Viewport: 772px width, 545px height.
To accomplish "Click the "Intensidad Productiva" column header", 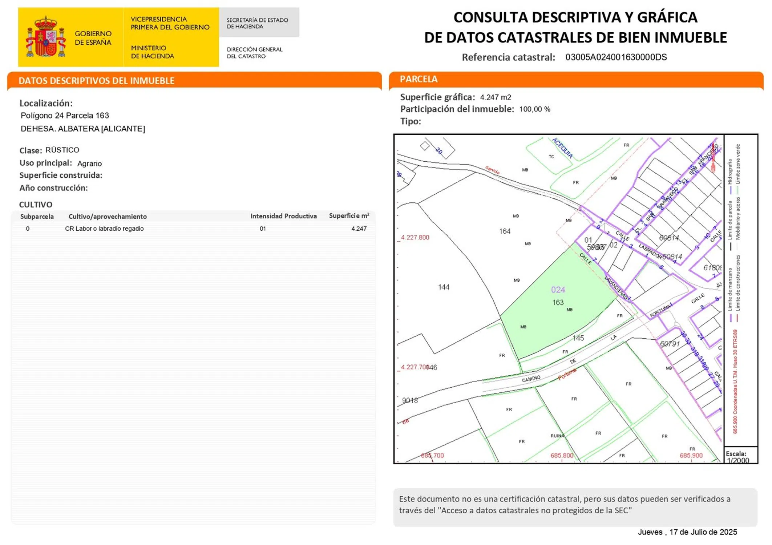I will (x=283, y=216).
